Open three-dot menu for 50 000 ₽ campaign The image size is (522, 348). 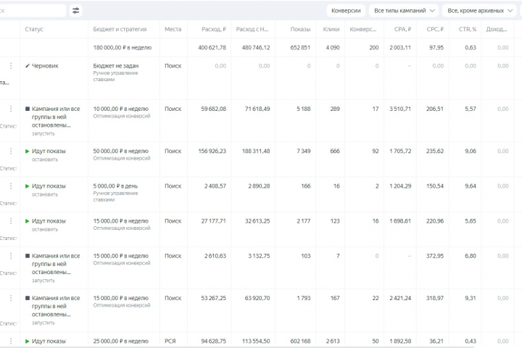click(x=10, y=151)
